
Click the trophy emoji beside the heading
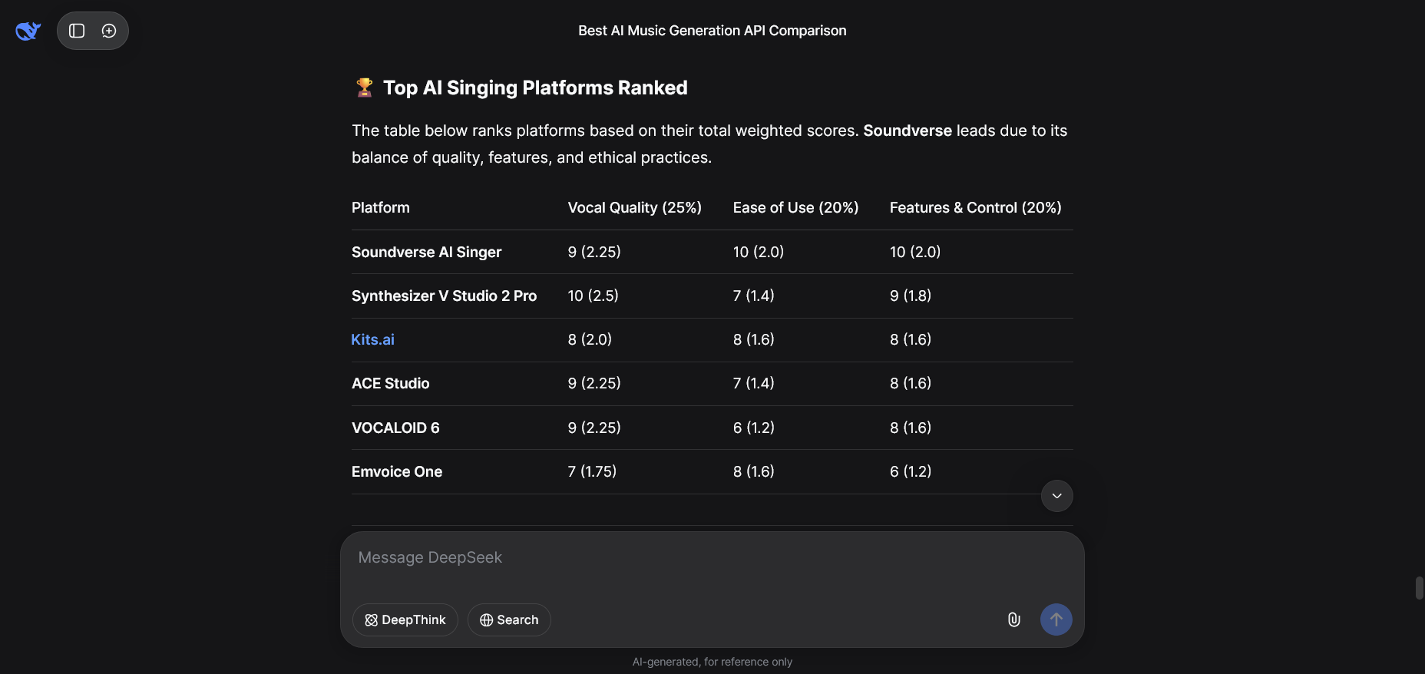tap(365, 88)
